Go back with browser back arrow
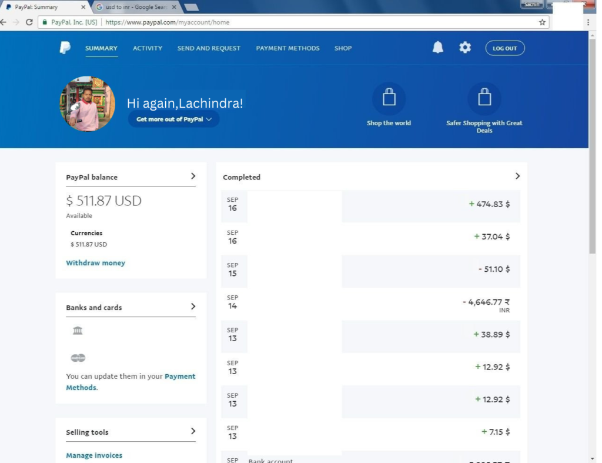Image resolution: width=602 pixels, height=463 pixels. pyautogui.click(x=4, y=22)
